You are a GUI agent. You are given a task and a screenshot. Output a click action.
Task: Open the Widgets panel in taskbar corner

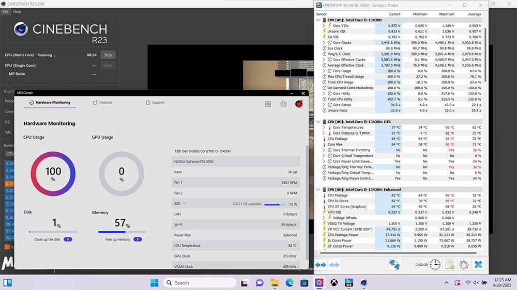[7, 283]
